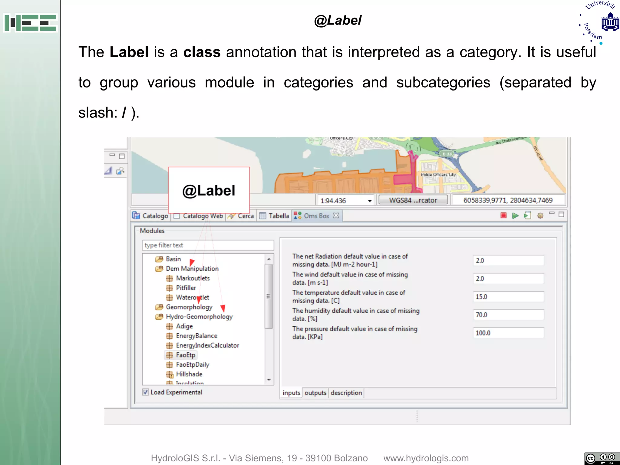Screen dimensions: 620x465
Task: Click the type filter text field
Action: (208, 245)
